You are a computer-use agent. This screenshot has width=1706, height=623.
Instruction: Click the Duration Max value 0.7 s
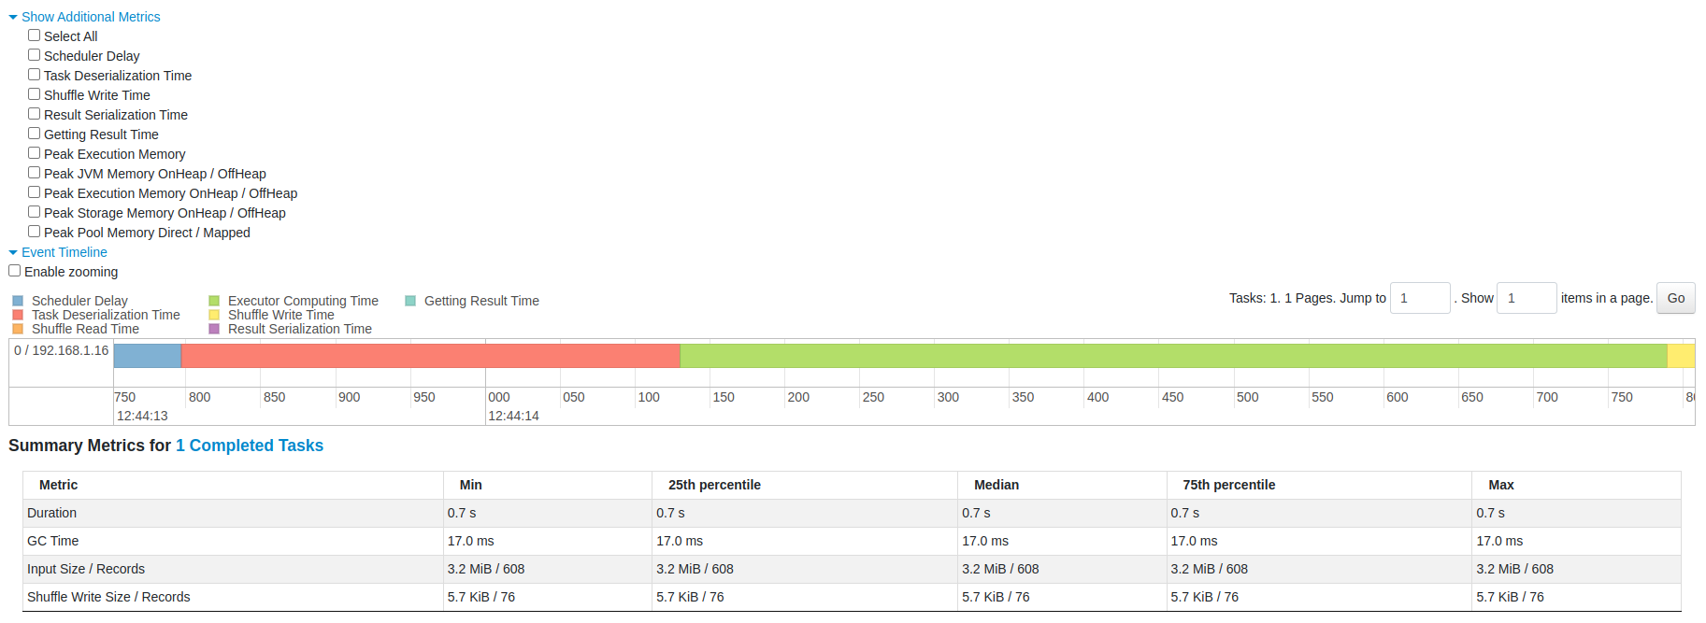(x=1490, y=513)
